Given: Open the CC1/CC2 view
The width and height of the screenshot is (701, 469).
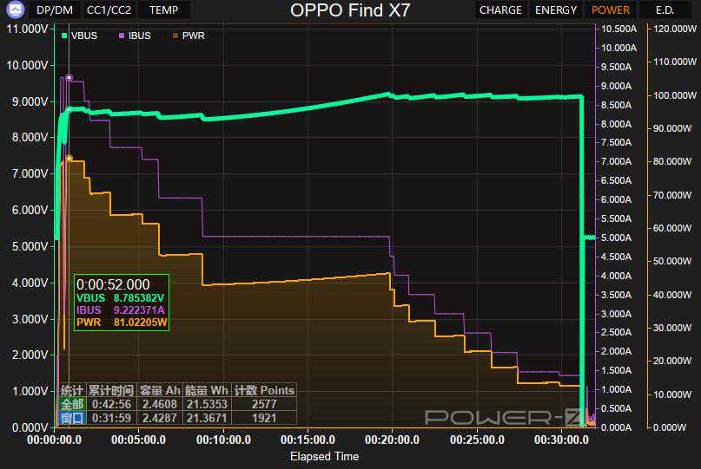Looking at the screenshot, I should pyautogui.click(x=109, y=10).
